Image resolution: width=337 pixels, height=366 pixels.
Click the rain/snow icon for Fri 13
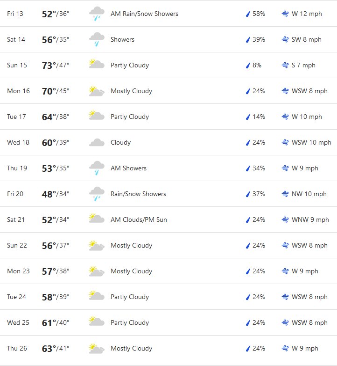97,14
